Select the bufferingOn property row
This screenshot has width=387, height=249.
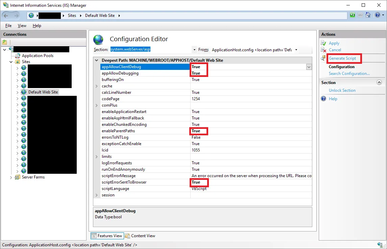tap(206, 80)
